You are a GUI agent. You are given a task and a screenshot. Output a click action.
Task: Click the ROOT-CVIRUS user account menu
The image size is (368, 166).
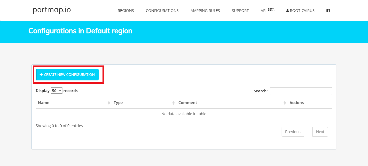pos(300,11)
